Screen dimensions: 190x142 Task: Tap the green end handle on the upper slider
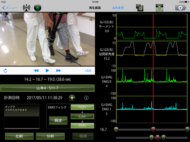point(187,129)
